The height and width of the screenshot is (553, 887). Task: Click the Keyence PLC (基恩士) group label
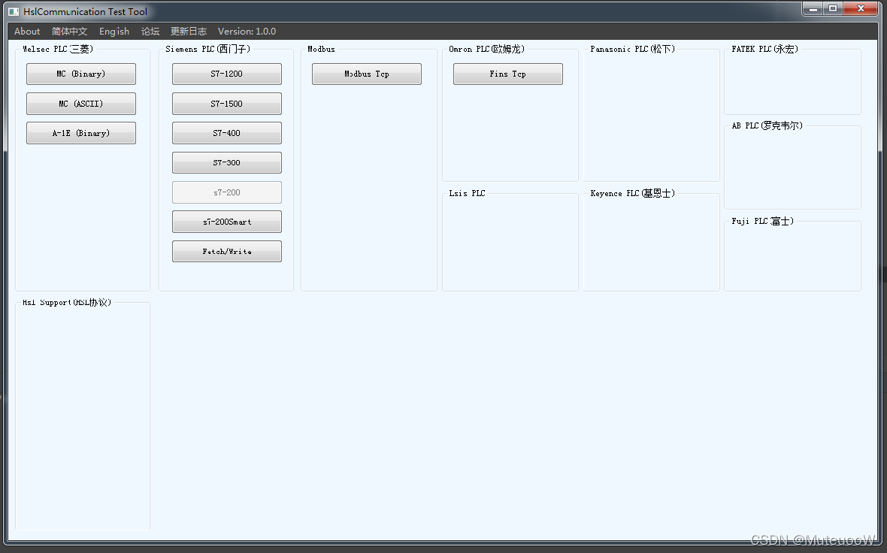click(632, 193)
